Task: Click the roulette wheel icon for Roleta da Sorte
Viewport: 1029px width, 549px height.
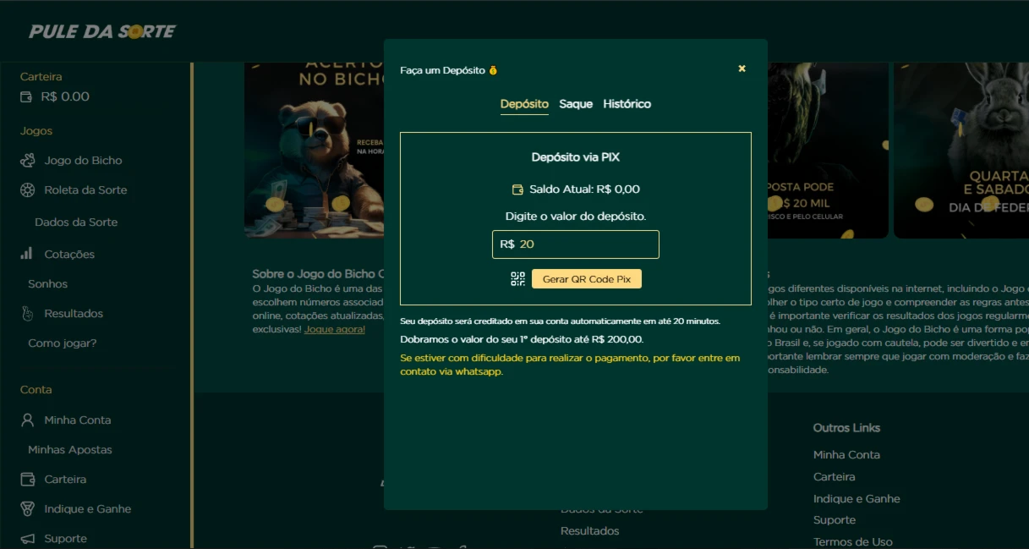Action: point(28,189)
